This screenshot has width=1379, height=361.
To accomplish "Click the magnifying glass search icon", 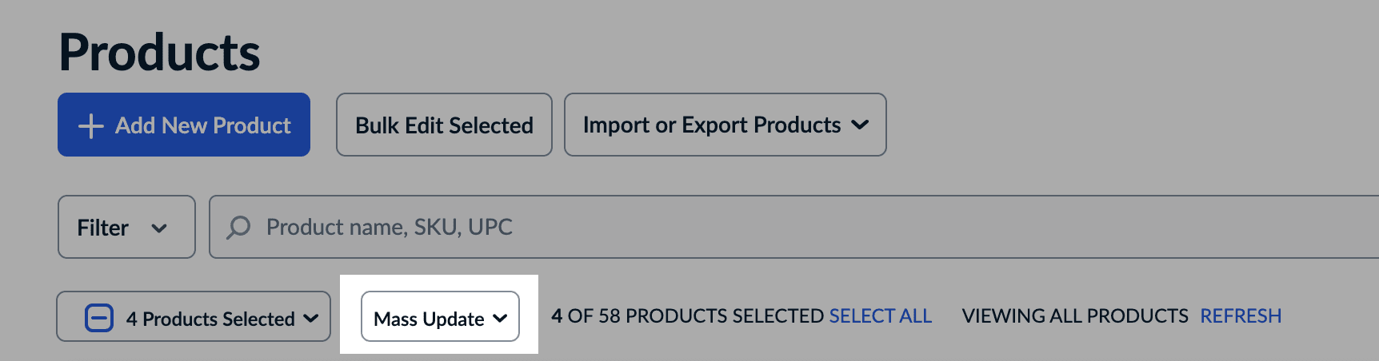I will point(238,228).
